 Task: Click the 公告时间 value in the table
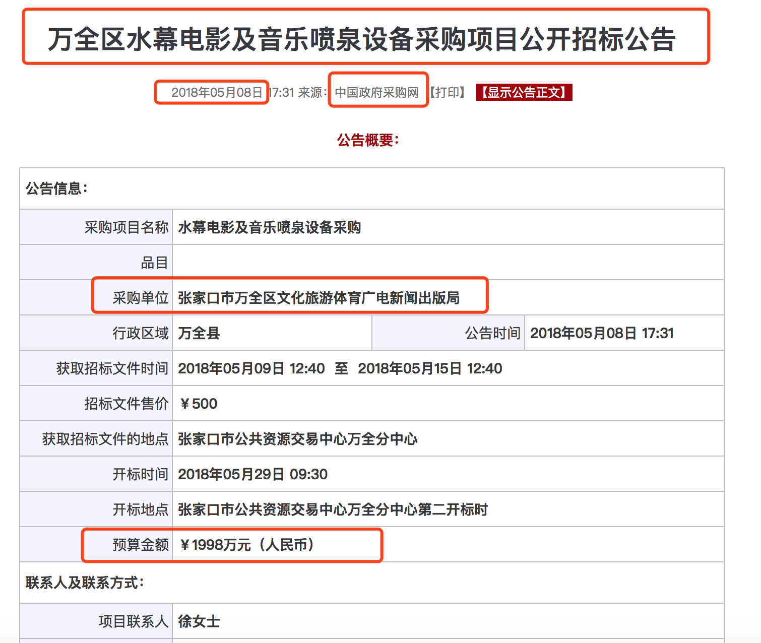click(x=602, y=333)
